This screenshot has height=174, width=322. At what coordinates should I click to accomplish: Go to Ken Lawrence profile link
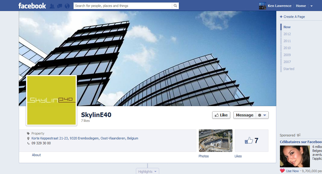(x=279, y=6)
